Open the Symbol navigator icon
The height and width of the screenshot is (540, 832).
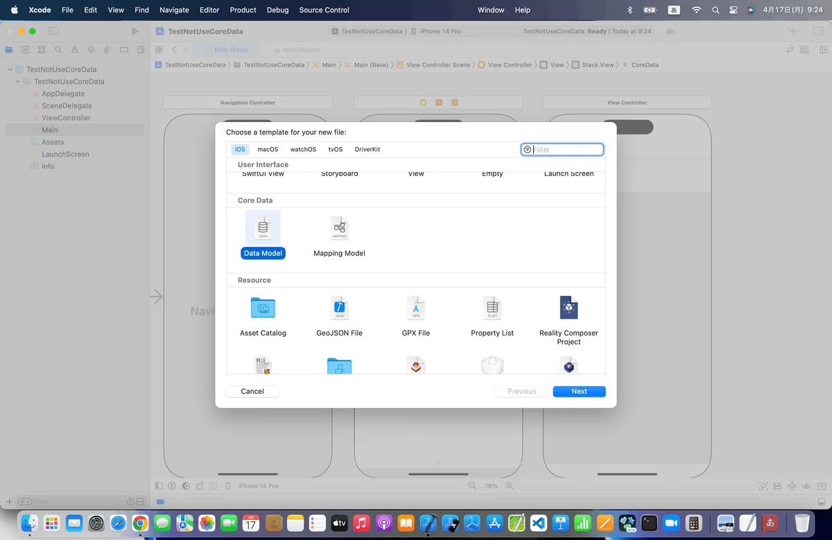click(42, 50)
